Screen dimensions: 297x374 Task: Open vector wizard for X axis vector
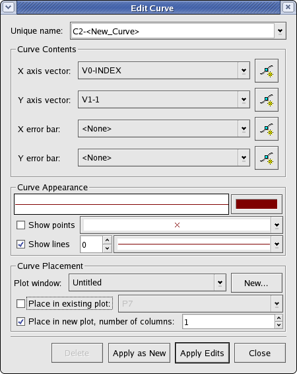tap(267, 71)
